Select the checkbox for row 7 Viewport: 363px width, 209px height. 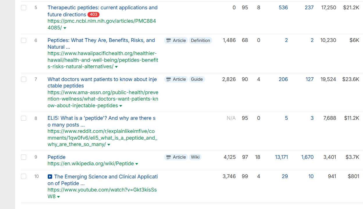pyautogui.click(x=24, y=79)
